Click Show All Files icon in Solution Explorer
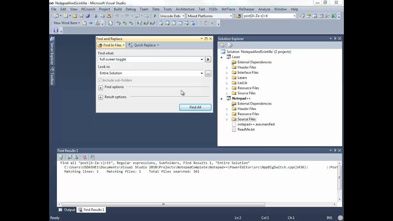Image resolution: width=393 pixels, height=221 pixels. pos(230,45)
